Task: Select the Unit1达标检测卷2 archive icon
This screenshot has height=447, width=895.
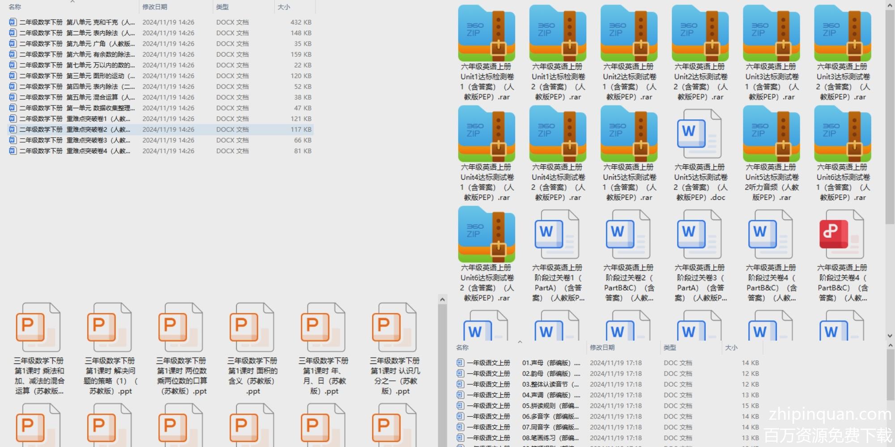Action: pos(558,34)
